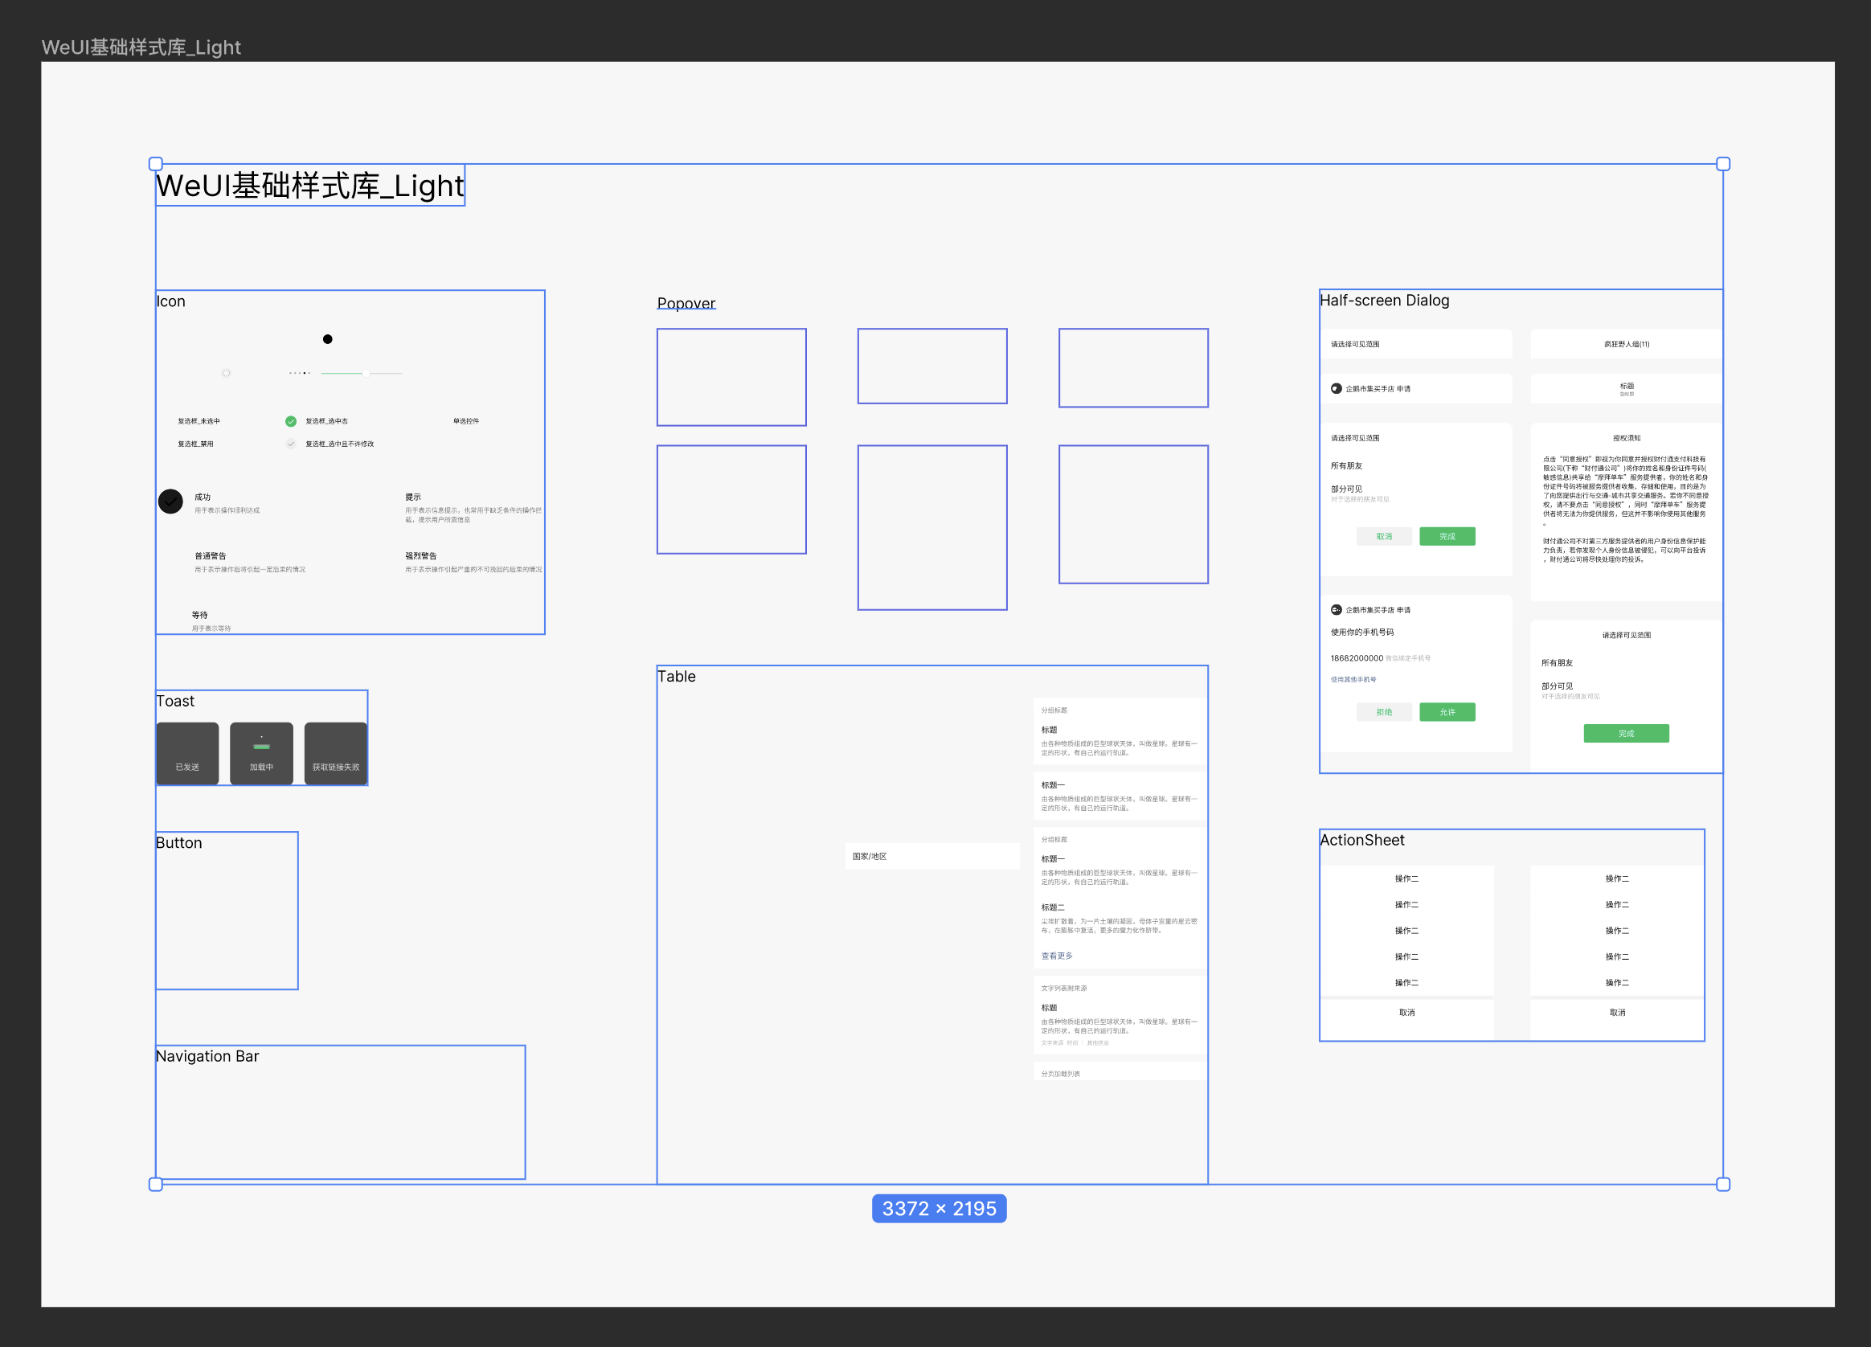Select the Table frame label

(677, 677)
